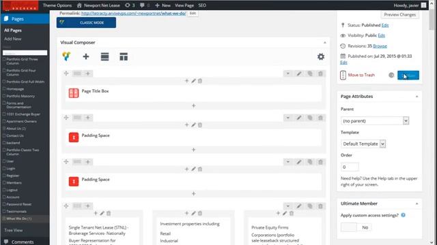
Task: Change layout of the second Padding Space row
Action: click(77, 162)
